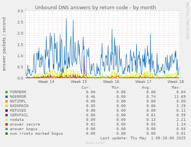Viewport: 191px width, 147px height.
Task: Click the Cur: column header
Action: 86,88
